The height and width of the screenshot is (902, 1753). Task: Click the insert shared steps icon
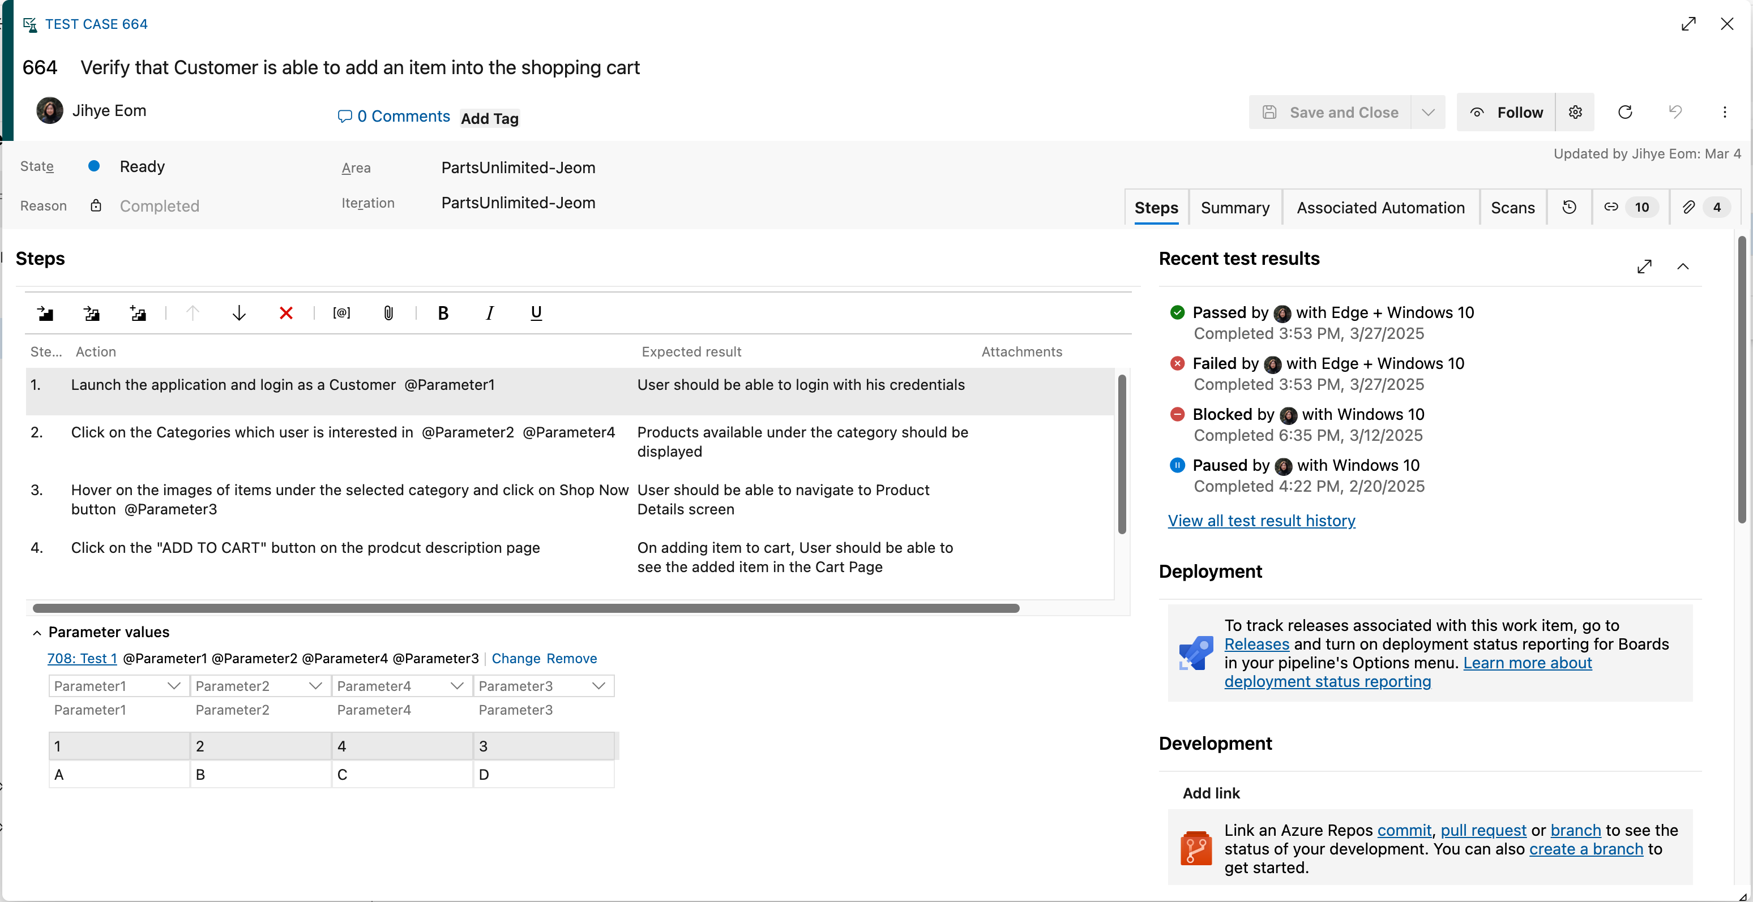click(91, 313)
